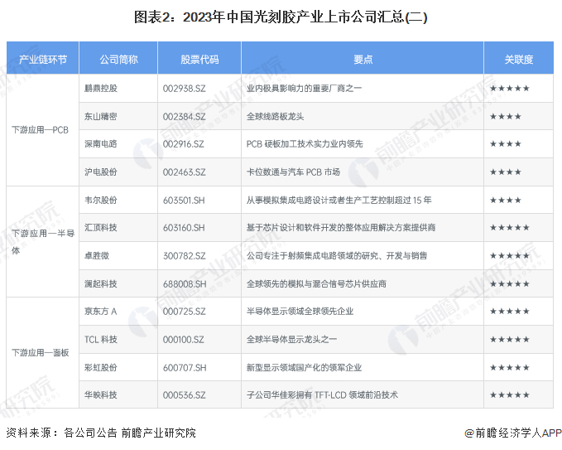Click stock code '000100.SZ'
562x450 pixels.
(x=184, y=339)
